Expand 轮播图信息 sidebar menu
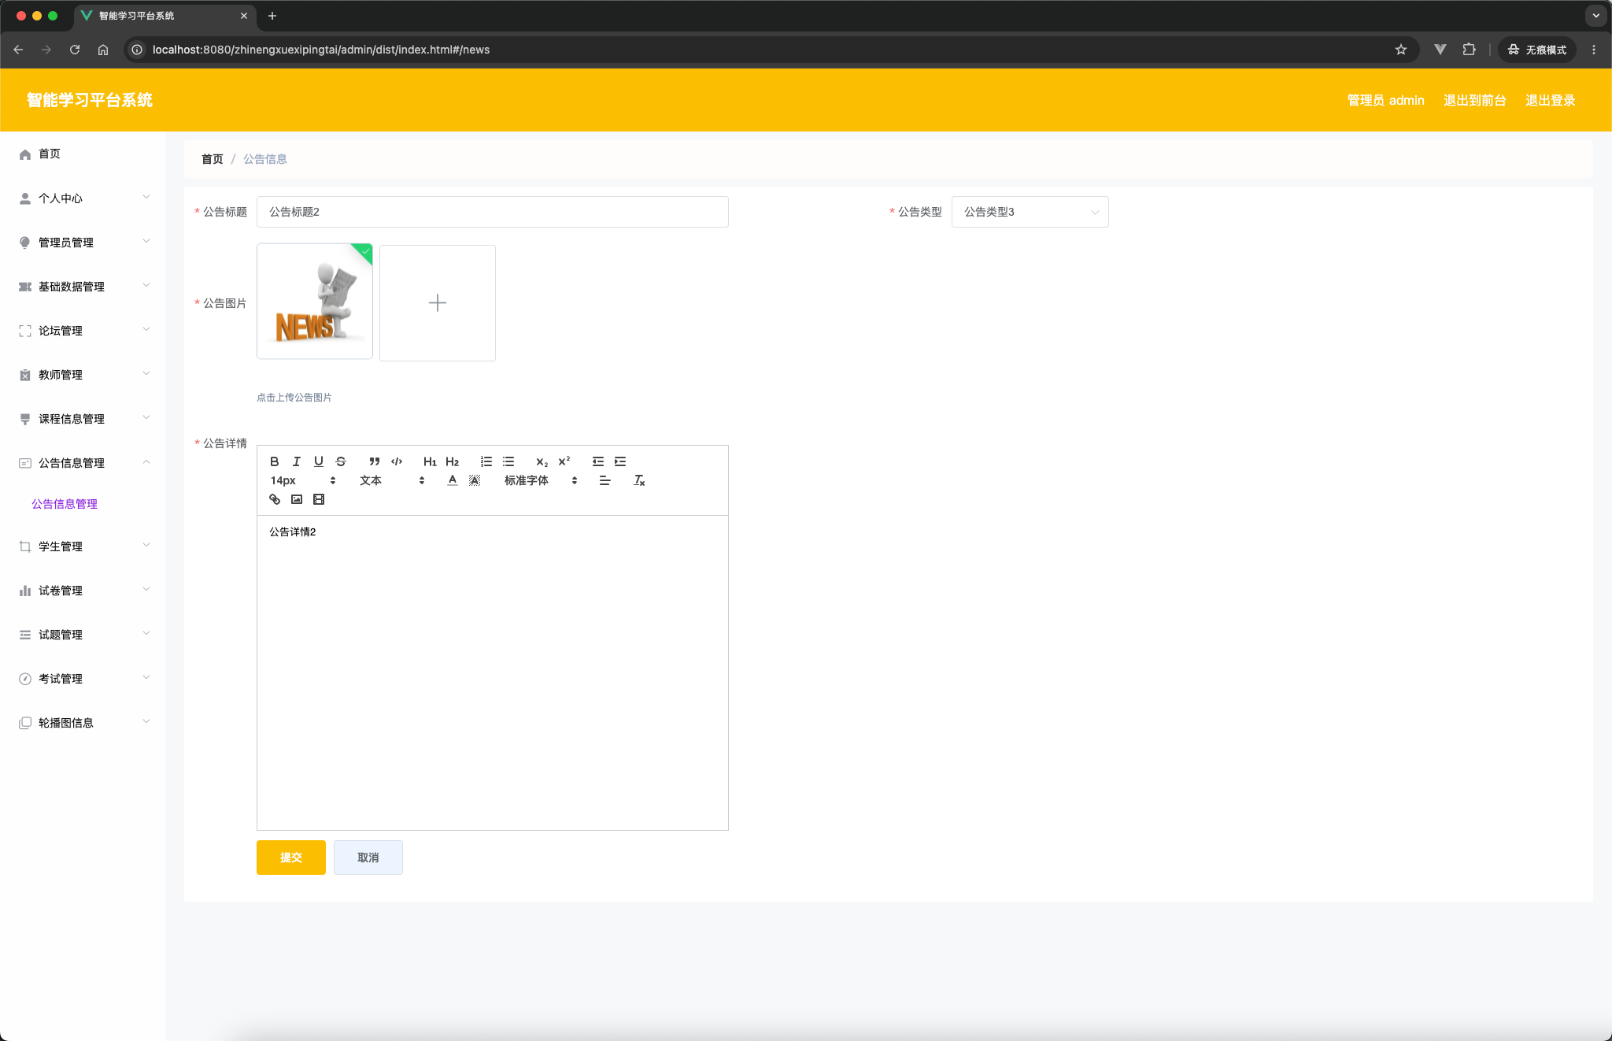 tap(83, 723)
